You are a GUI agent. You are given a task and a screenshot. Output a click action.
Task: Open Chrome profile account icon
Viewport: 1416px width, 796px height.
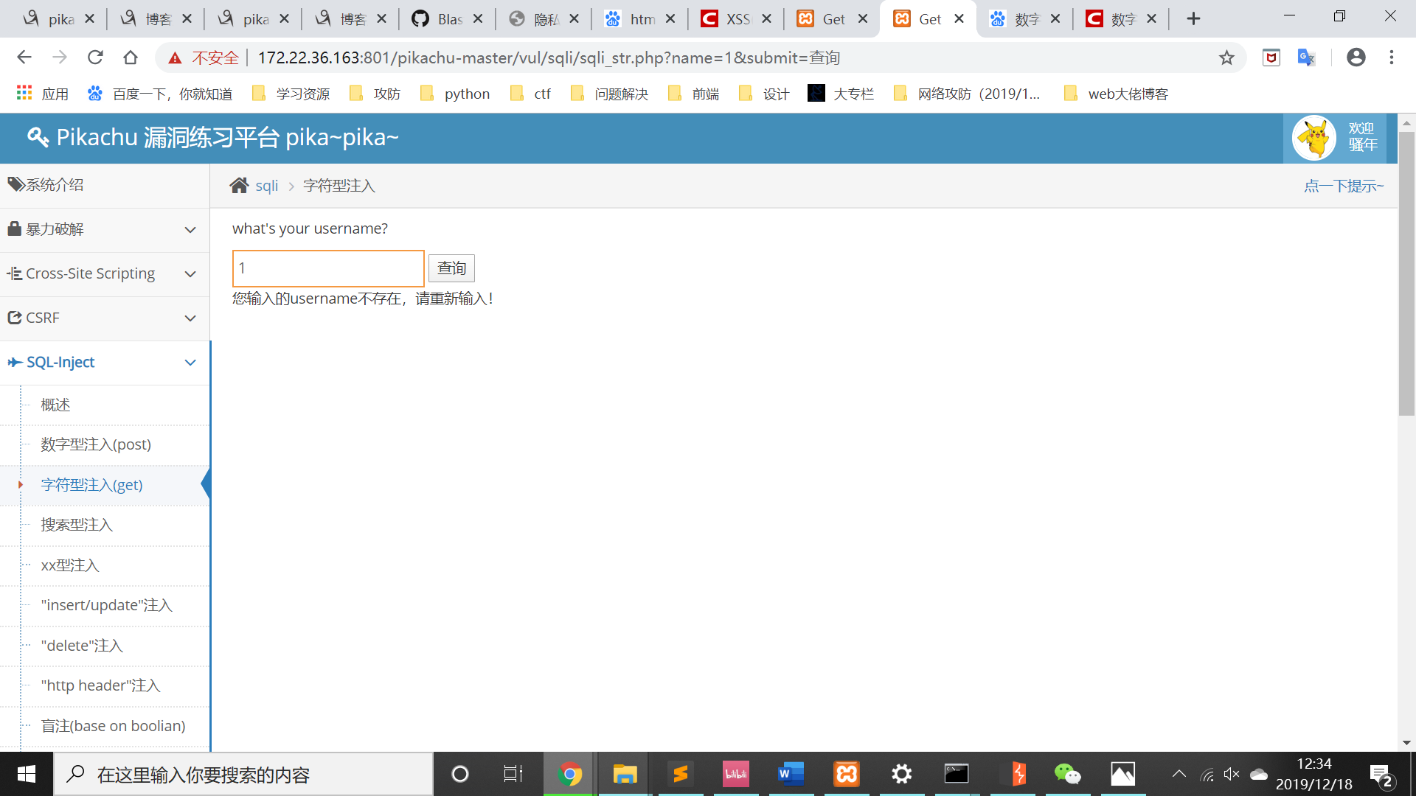coord(1356,57)
